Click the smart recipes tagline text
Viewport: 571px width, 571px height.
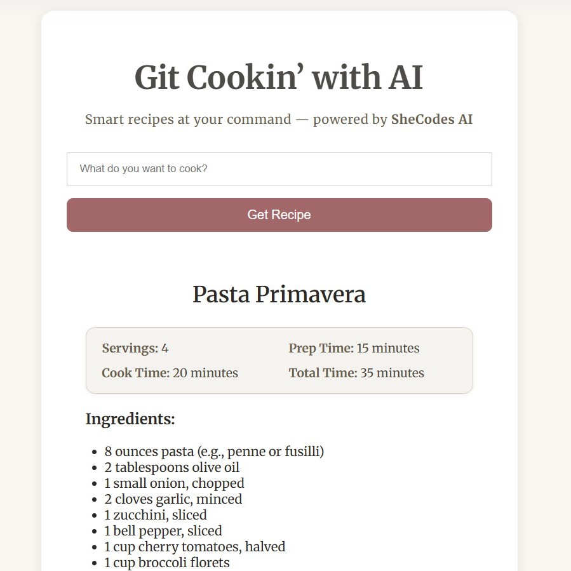click(x=279, y=119)
